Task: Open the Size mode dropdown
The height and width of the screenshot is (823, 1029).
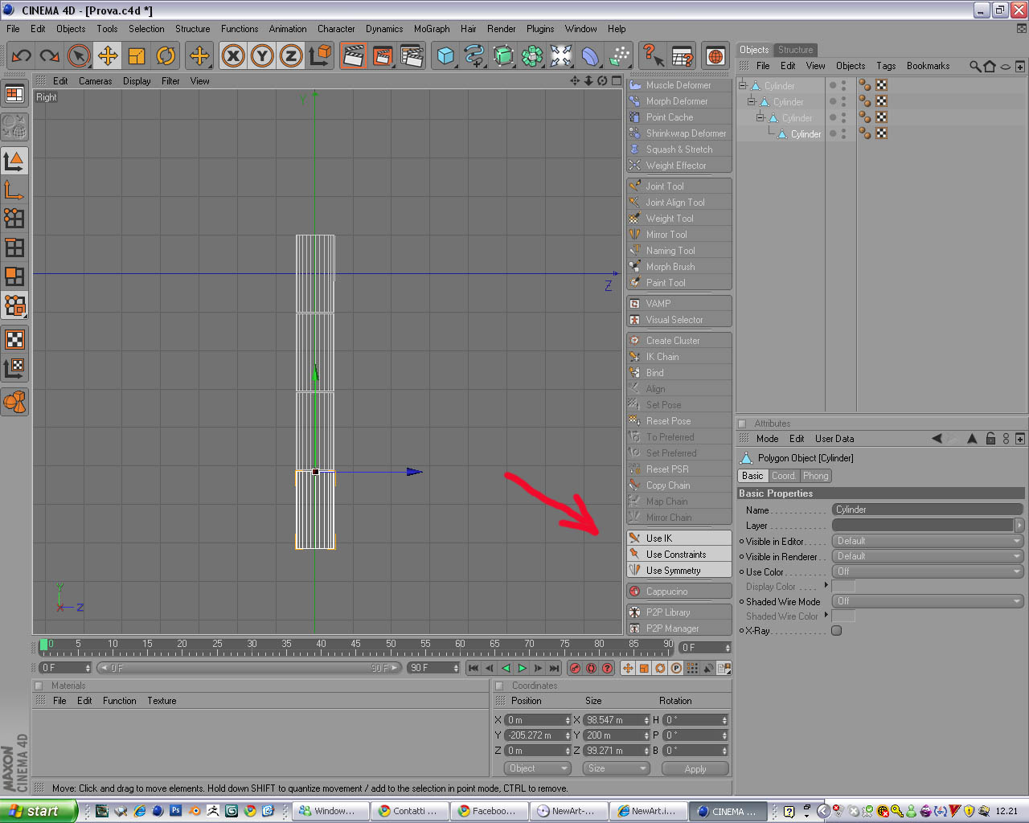Action: [x=616, y=768]
